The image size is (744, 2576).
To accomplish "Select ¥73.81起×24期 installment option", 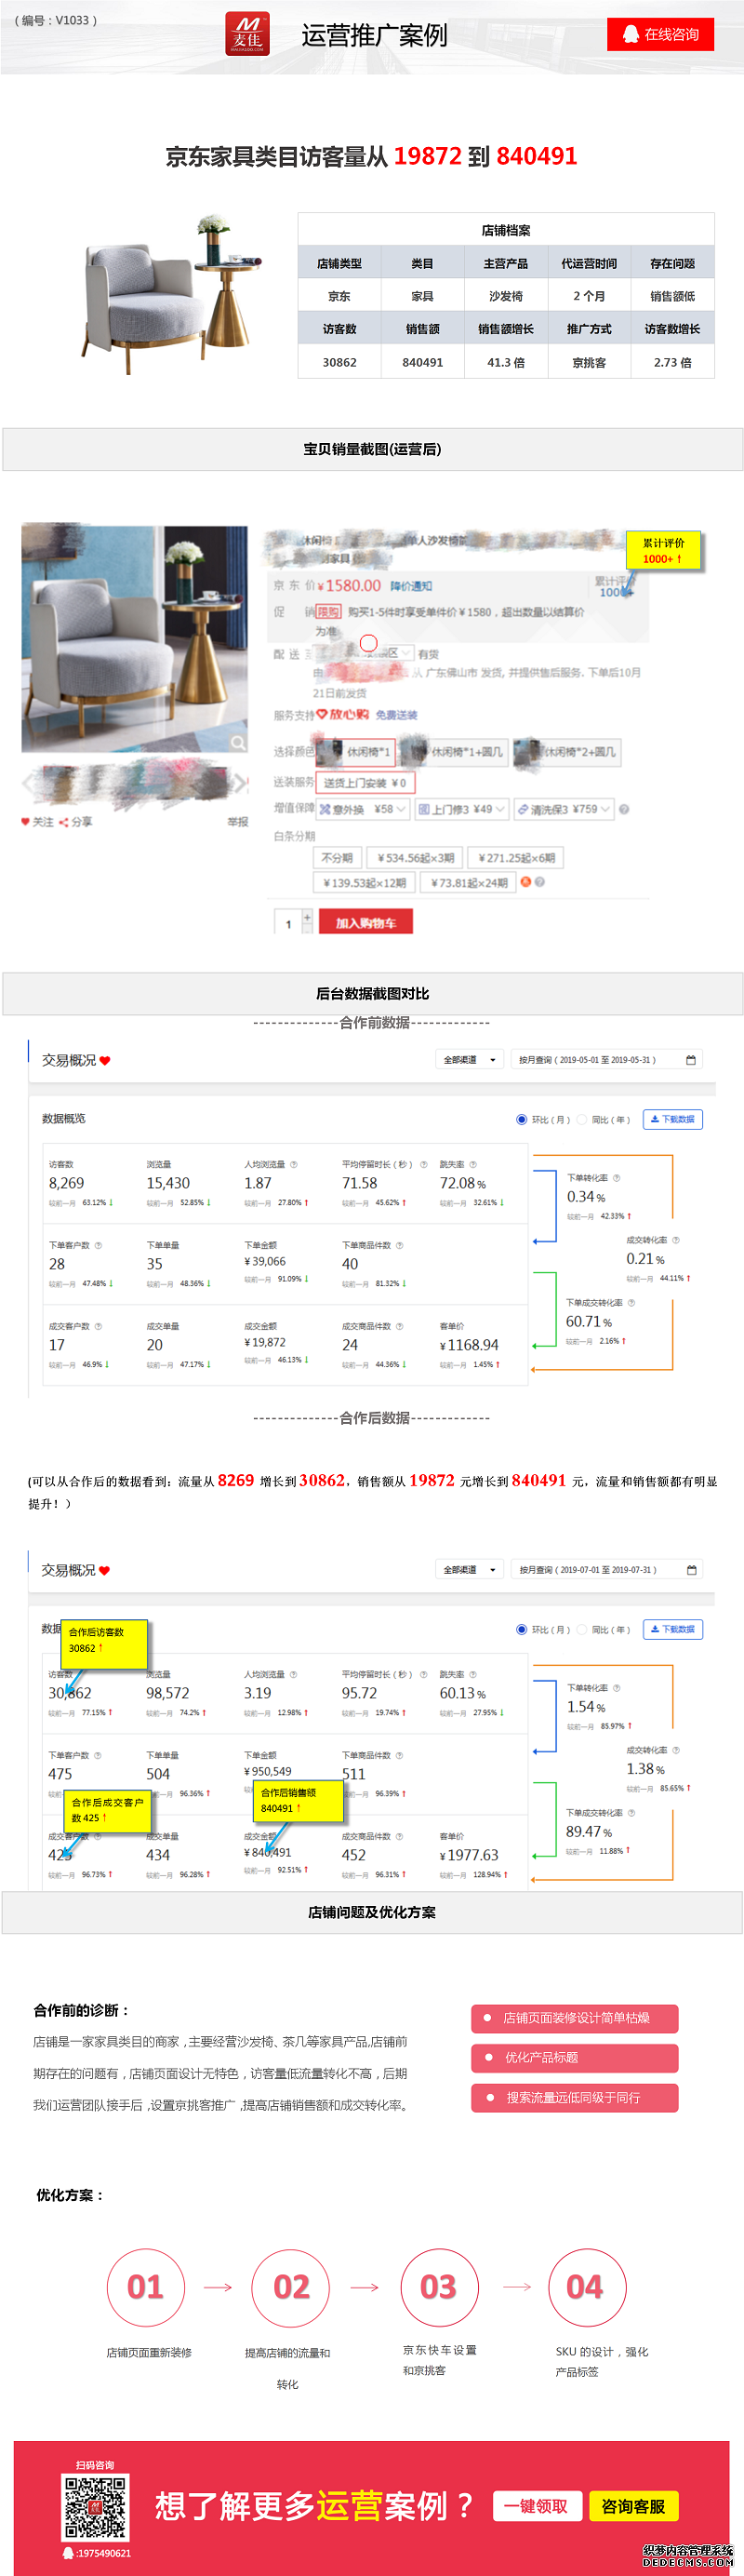I will 468,883.
